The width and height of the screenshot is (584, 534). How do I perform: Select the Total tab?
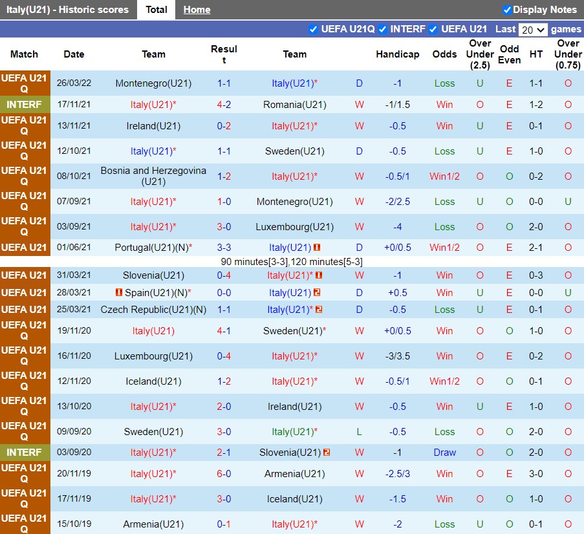tap(156, 10)
